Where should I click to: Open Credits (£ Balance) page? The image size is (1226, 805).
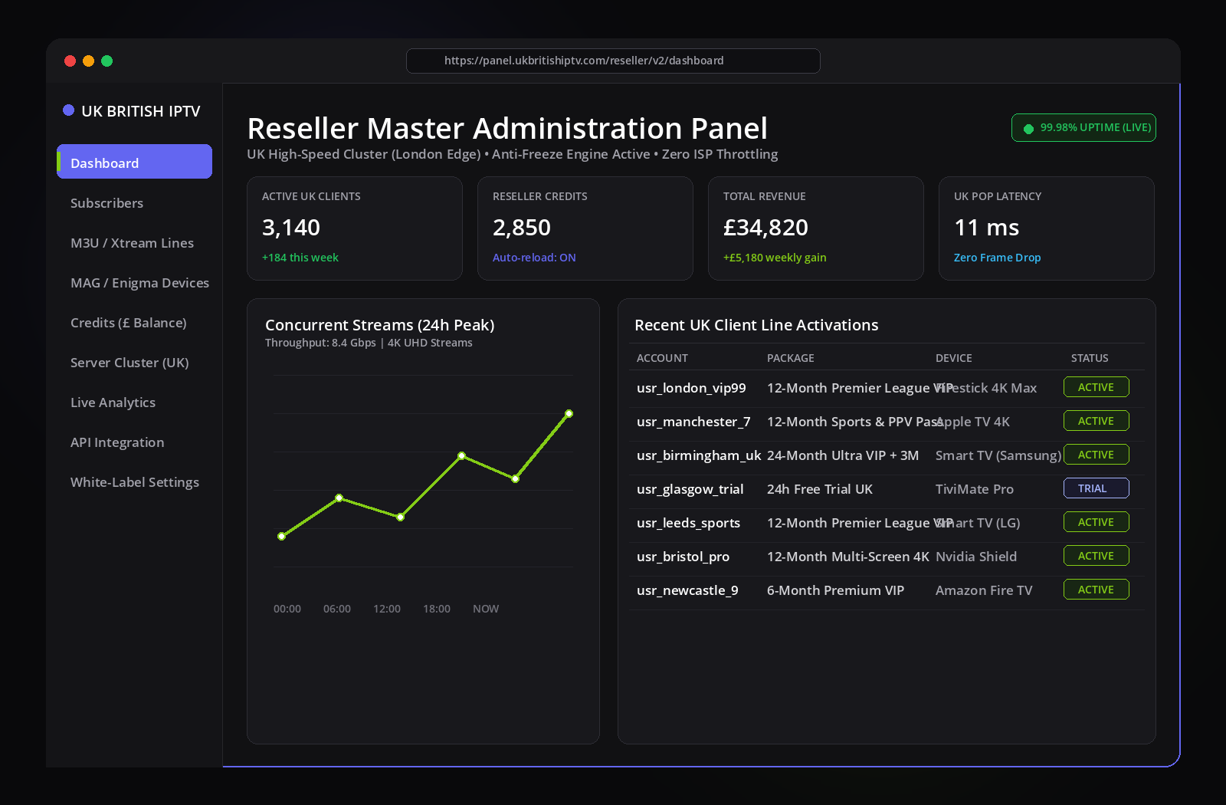128,323
